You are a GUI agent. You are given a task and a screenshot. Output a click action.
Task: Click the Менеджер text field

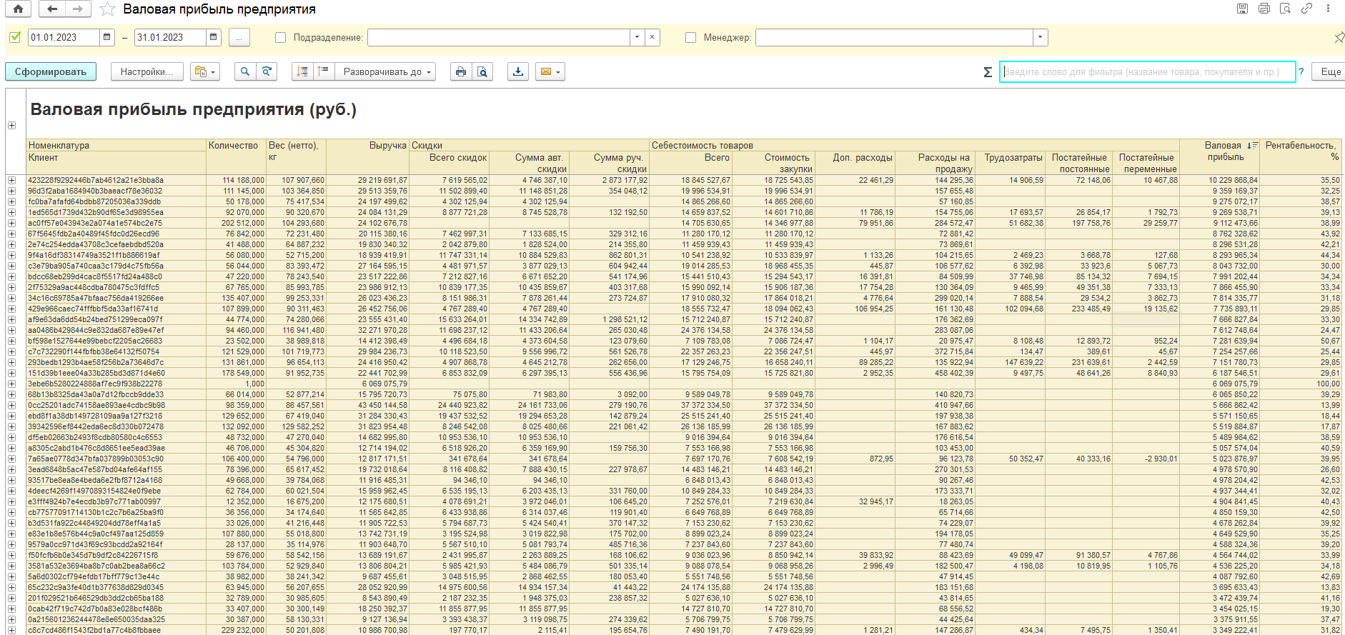[x=895, y=37]
